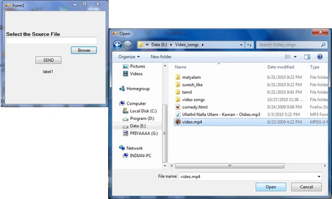Select Data (E:) drive in navigation pane

(x=138, y=126)
